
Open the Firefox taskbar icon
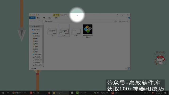49,93
